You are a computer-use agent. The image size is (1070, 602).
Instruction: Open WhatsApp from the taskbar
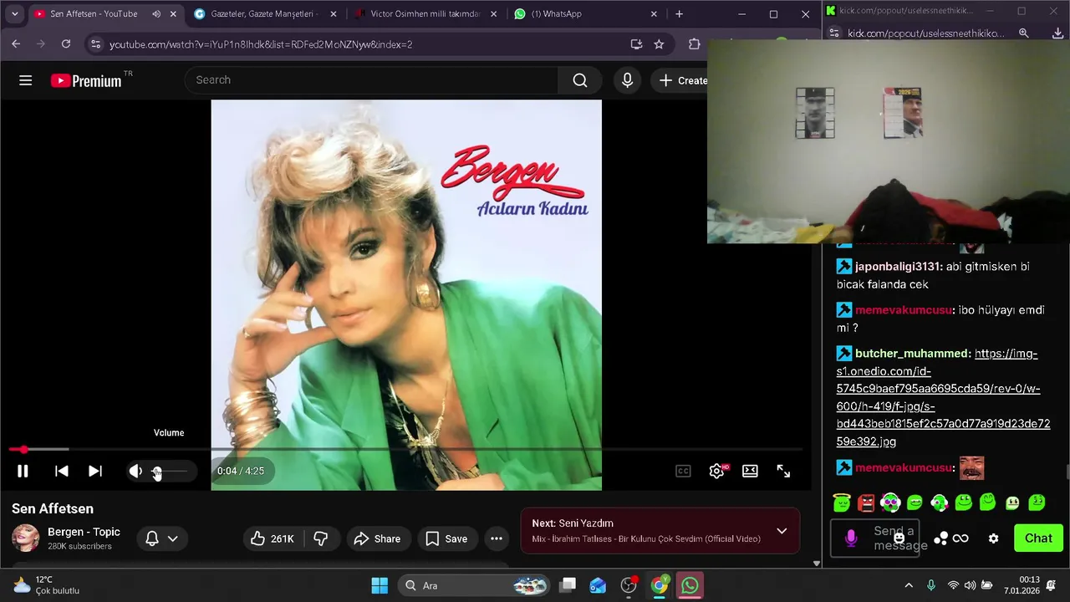click(690, 585)
